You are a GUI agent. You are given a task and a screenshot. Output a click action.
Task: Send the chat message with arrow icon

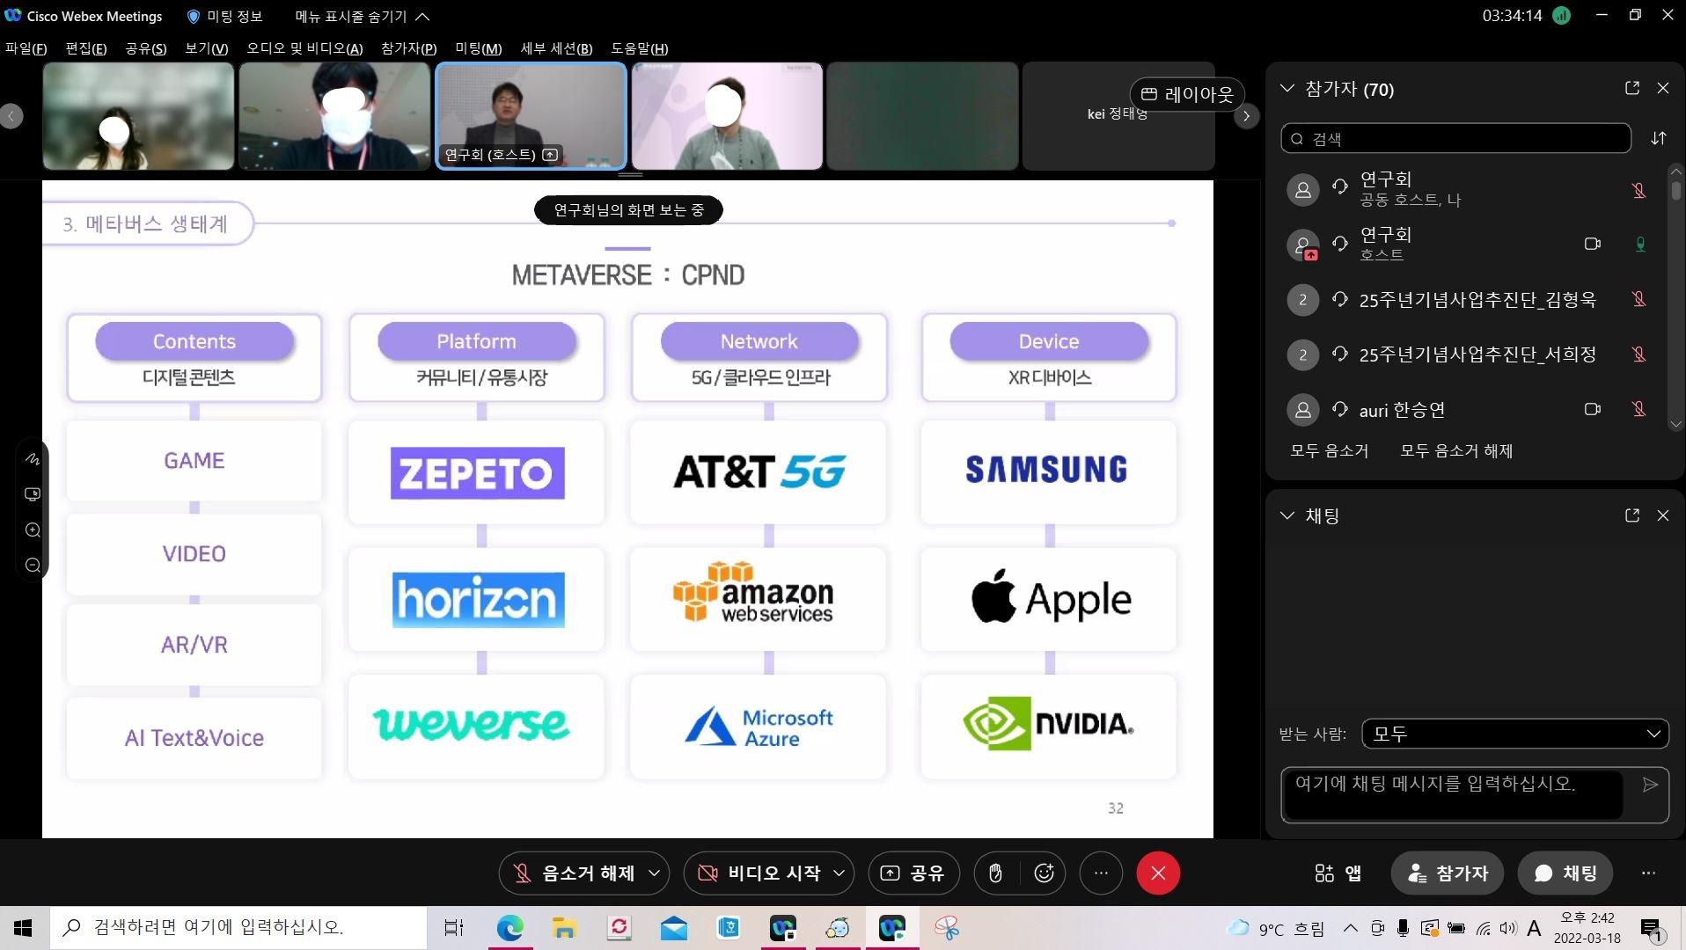(x=1651, y=785)
